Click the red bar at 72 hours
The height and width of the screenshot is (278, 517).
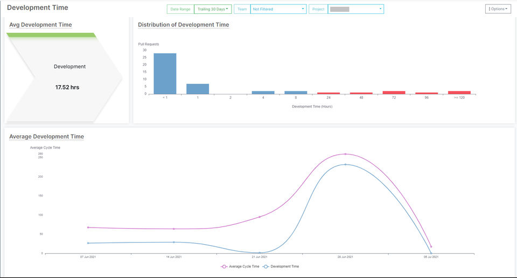tap(394, 93)
